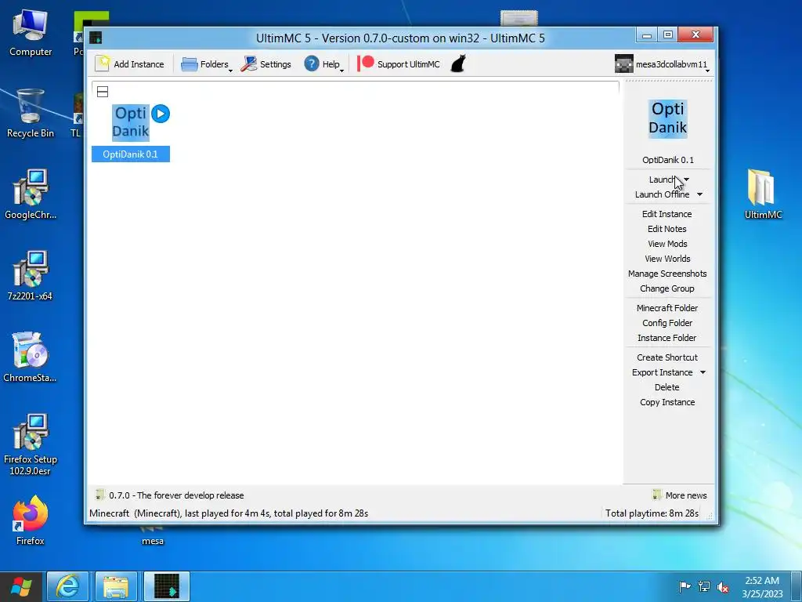Click the news icon beside 0.7.0 release
This screenshot has width=802, height=602.
(x=99, y=495)
